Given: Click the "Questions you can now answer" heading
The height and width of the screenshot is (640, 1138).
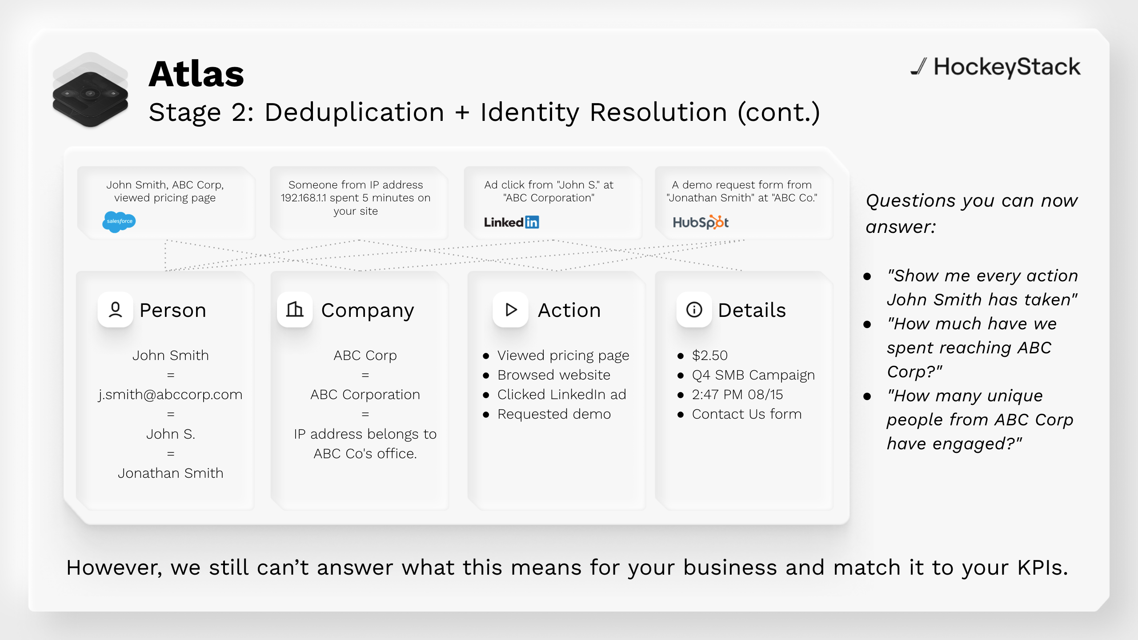Looking at the screenshot, I should coord(971,214).
